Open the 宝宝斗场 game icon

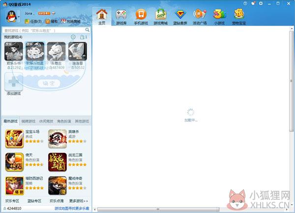point(14,139)
